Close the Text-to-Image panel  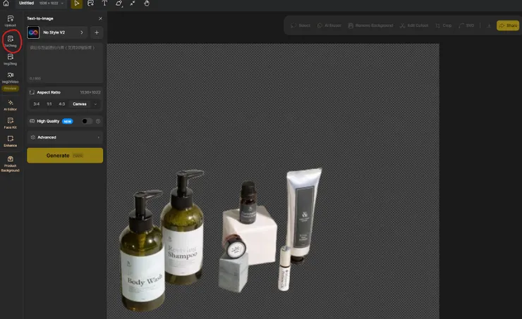coord(101,18)
